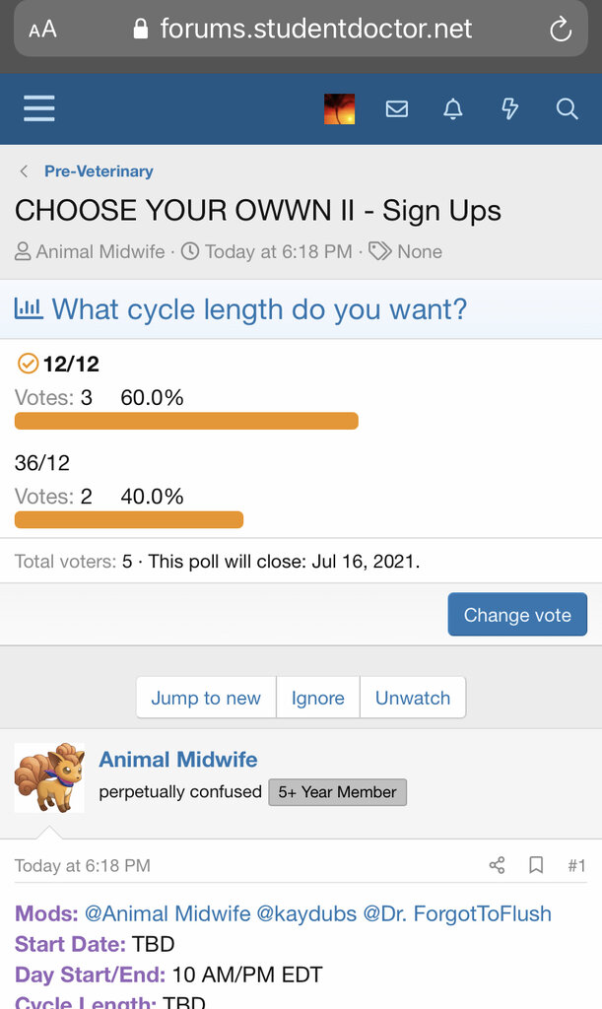Tap the back chevron beside Pre-Veterinary

(24, 171)
